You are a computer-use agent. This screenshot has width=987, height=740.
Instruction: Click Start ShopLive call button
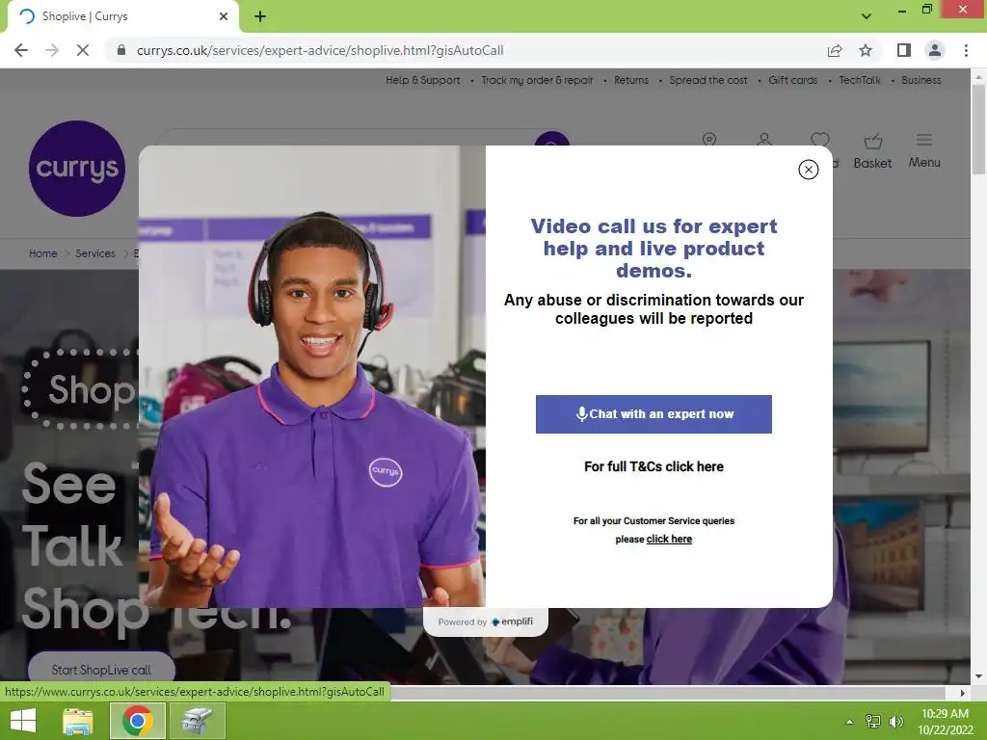[101, 670]
